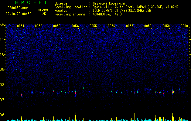Click the tallest yellow intensity bar near 0853
The image size is (191, 121).
coord(65,116)
